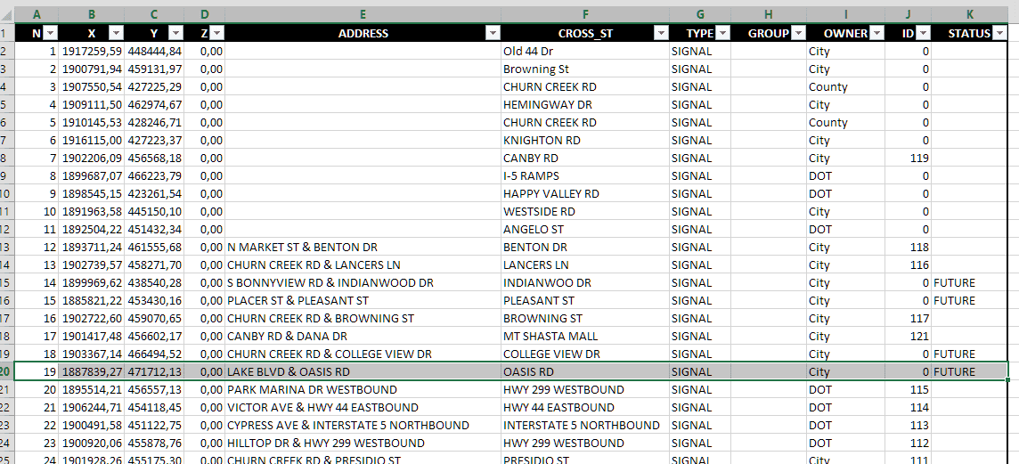The width and height of the screenshot is (1019, 464).
Task: Open the STATUS column filter dropdown
Action: pyautogui.click(x=999, y=33)
